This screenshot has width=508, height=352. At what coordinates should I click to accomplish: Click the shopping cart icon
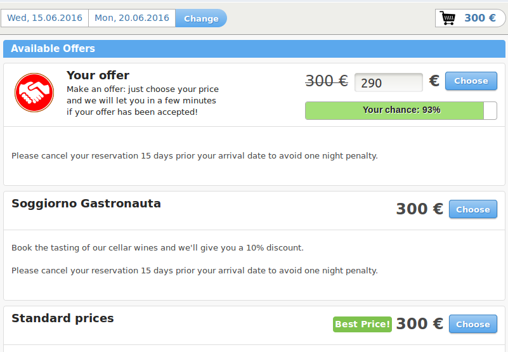pos(447,18)
